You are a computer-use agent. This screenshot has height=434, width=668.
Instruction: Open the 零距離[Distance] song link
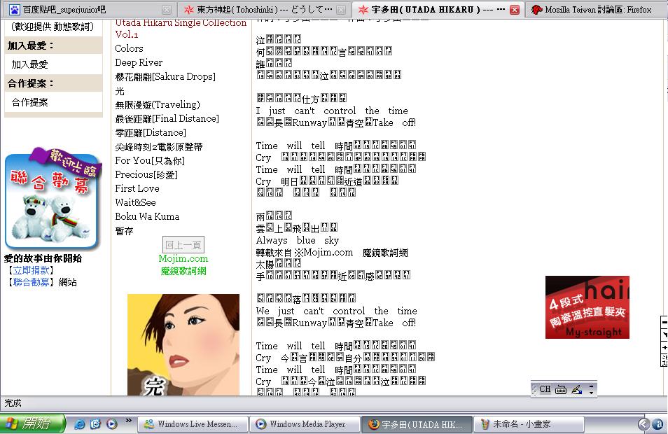151,133
